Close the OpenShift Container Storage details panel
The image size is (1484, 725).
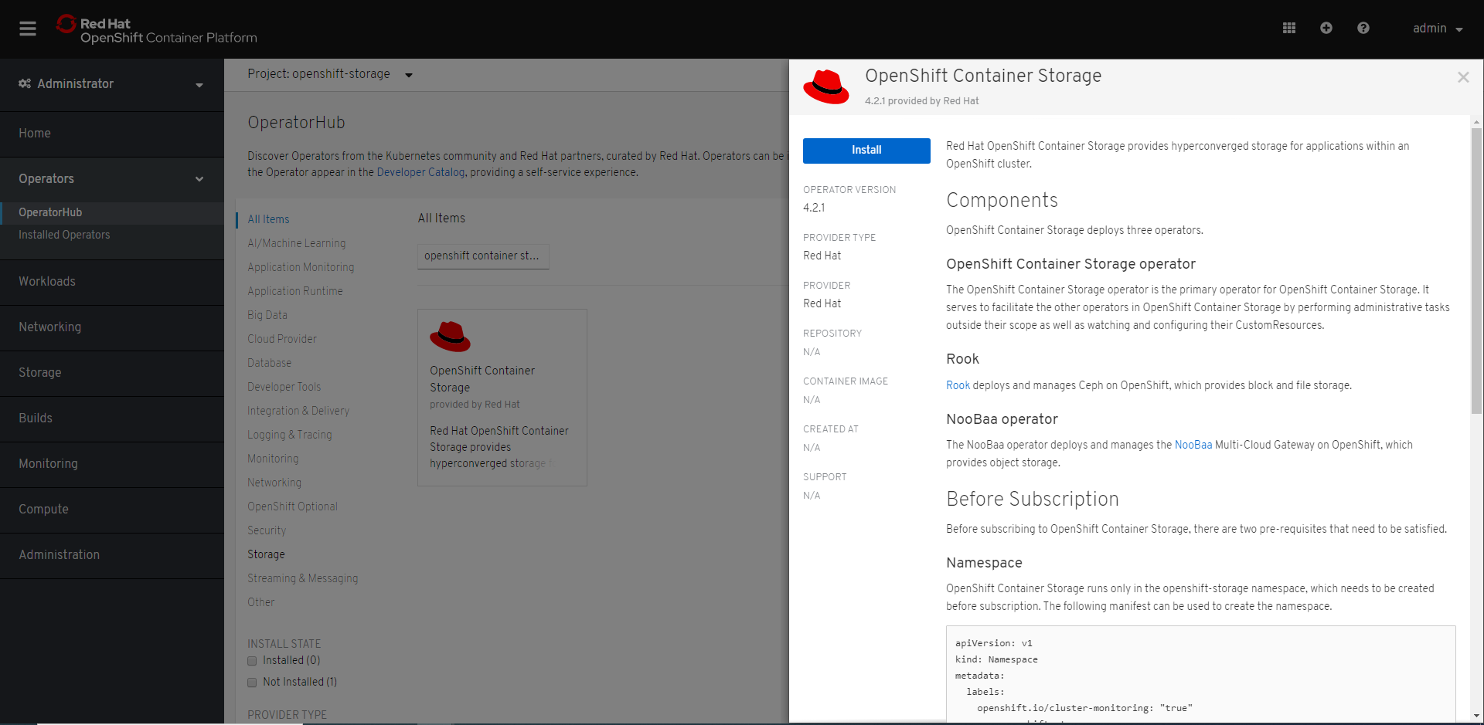click(x=1462, y=77)
